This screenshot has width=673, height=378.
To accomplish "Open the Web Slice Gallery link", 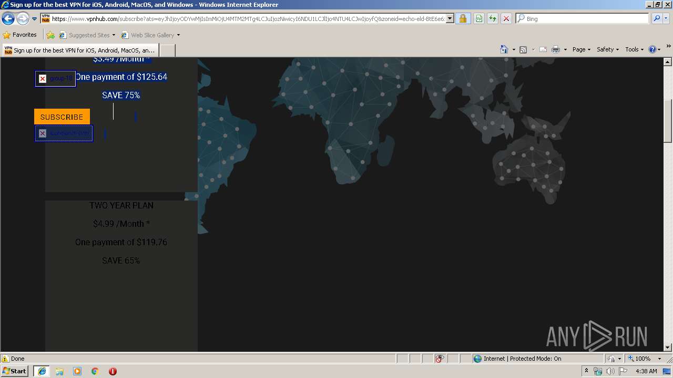I will tap(148, 35).
